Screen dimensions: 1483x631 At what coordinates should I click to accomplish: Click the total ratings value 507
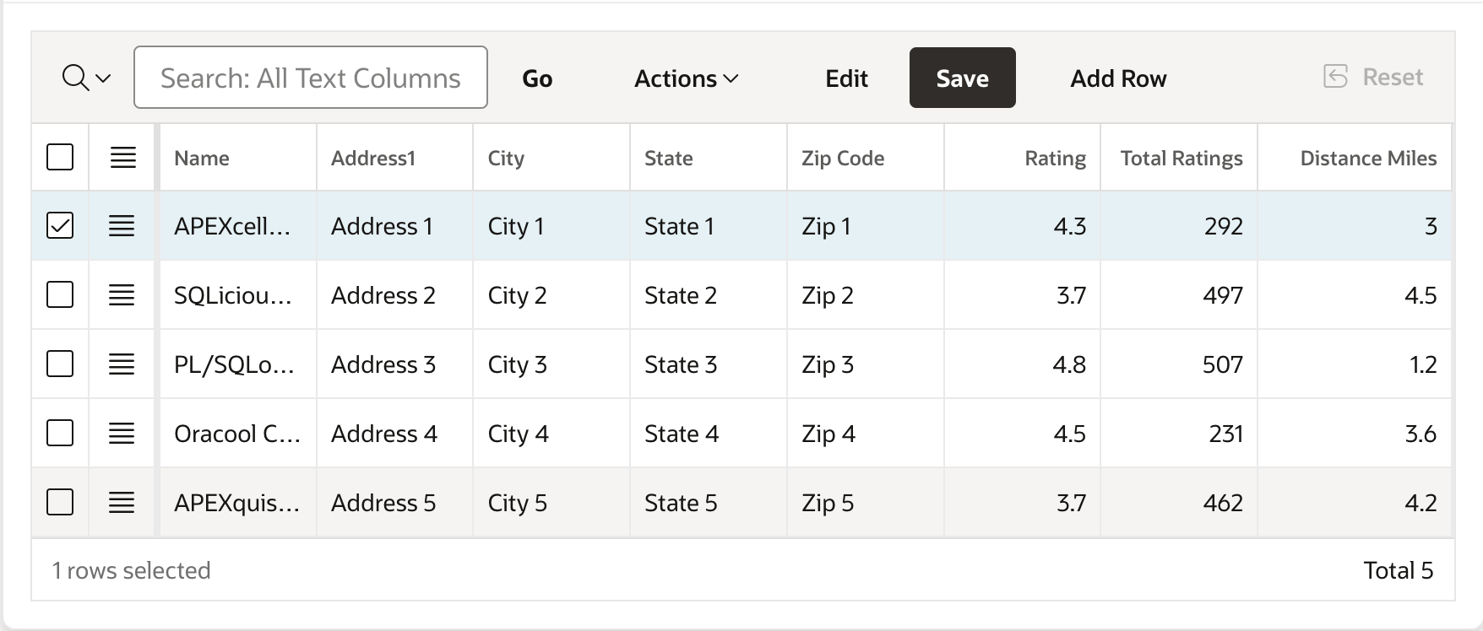(x=1223, y=364)
